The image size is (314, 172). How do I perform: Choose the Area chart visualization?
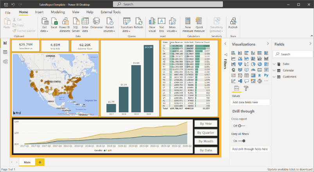pyautogui.click(x=240, y=59)
